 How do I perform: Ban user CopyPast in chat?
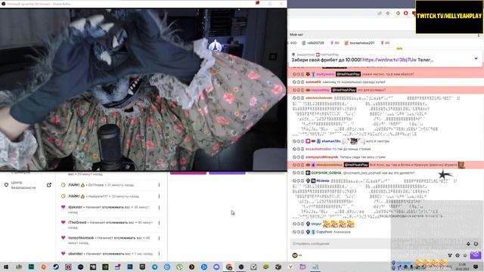click(294, 232)
